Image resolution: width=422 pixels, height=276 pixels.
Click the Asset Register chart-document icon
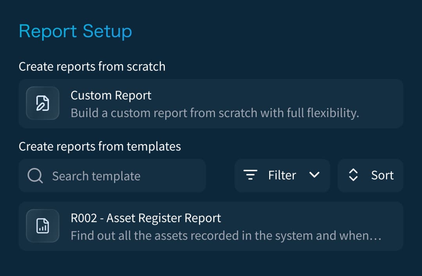click(43, 226)
